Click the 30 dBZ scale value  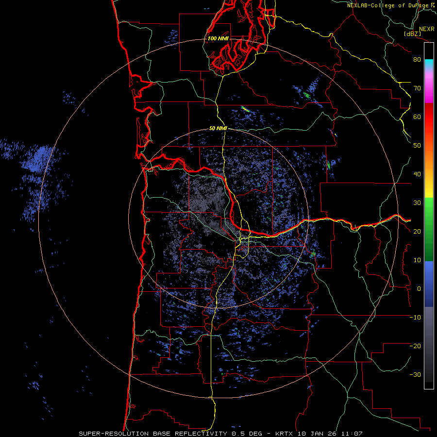(x=417, y=203)
